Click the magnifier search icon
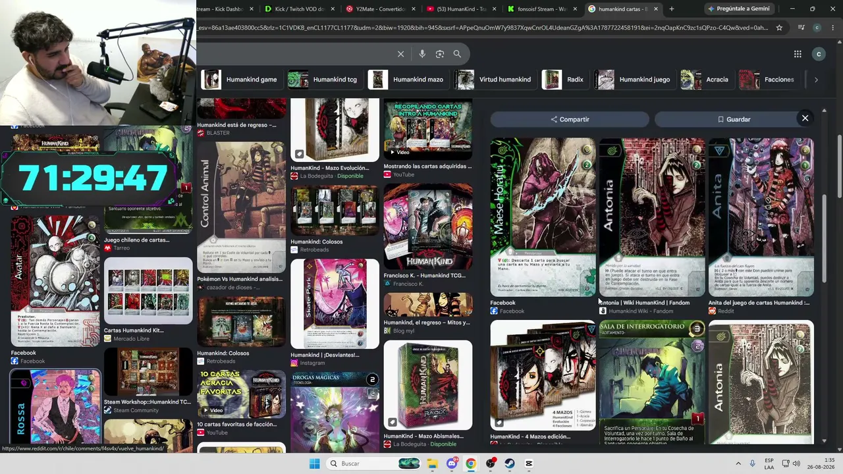The image size is (843, 474). [457, 54]
